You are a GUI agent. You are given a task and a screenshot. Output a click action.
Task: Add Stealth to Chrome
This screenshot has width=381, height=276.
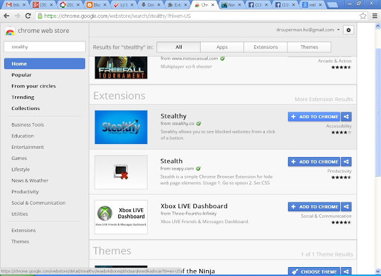[314, 162]
